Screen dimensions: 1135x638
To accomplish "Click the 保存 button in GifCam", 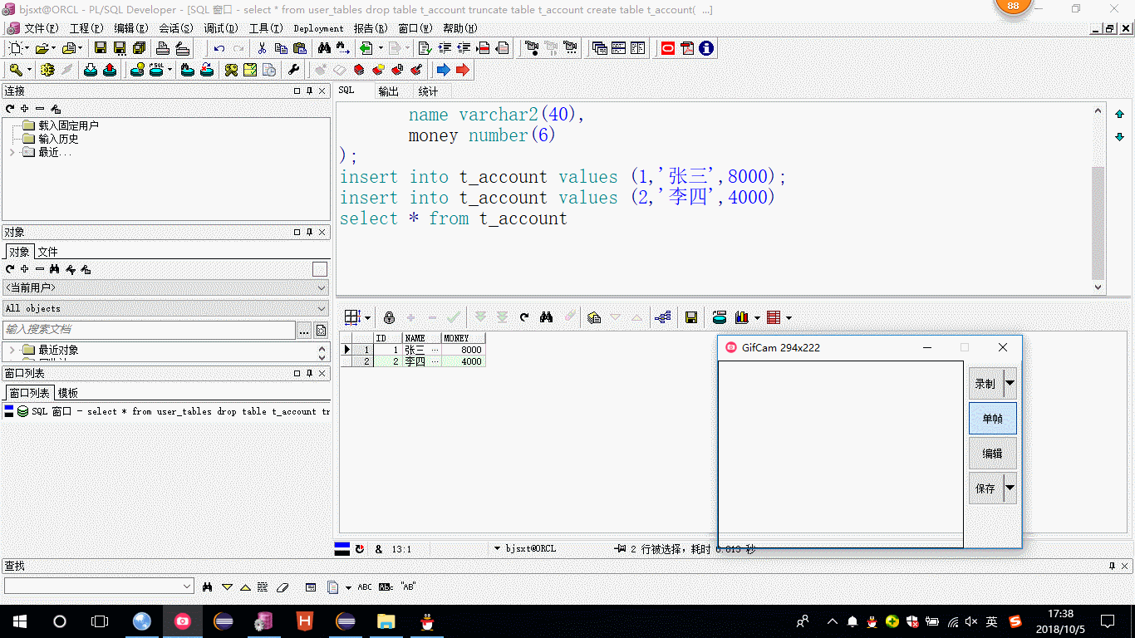I will point(986,488).
